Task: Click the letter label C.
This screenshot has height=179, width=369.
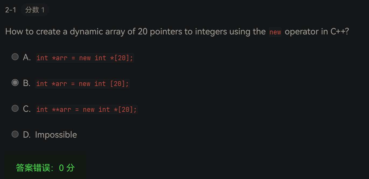Action: (27, 109)
